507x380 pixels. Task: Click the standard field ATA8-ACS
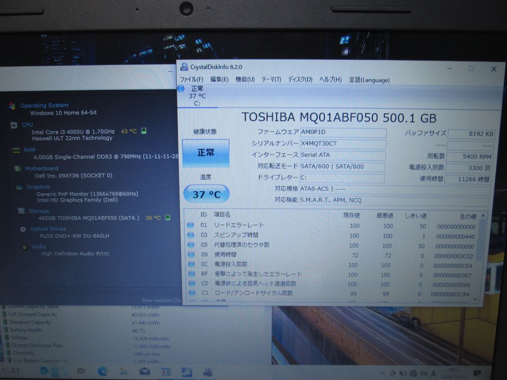pos(395,189)
